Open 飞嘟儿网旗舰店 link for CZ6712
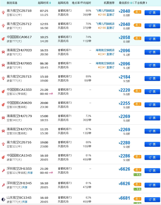161x205 pixels. [x=105, y=24]
